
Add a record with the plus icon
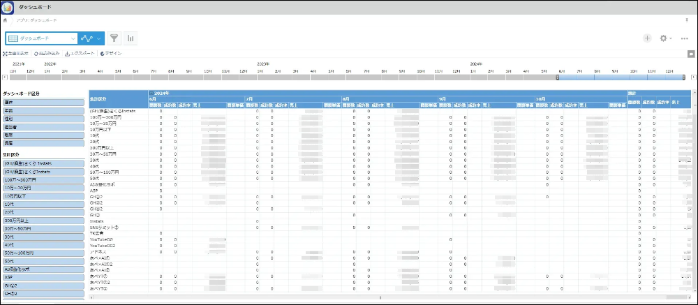click(647, 38)
